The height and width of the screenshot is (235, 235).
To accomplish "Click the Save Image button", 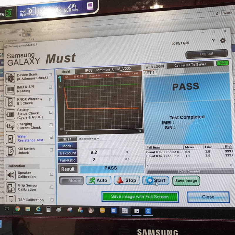I will 186,181.
